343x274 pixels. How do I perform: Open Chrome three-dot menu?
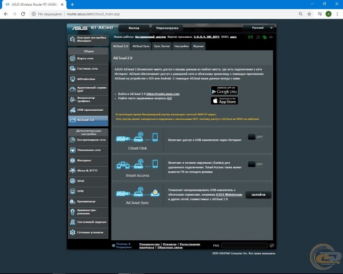click(337, 14)
